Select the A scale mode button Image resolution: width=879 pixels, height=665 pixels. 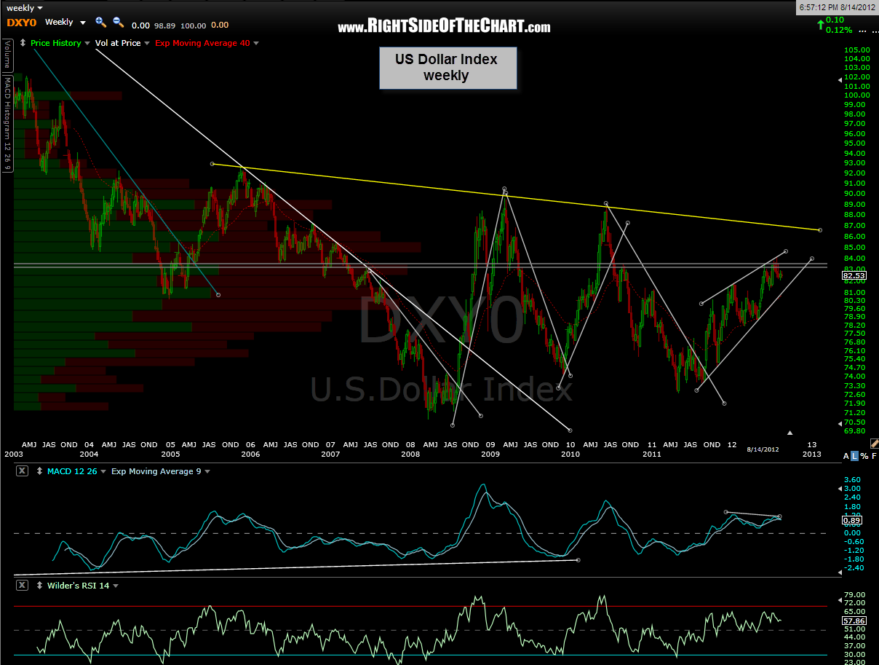pyautogui.click(x=846, y=455)
